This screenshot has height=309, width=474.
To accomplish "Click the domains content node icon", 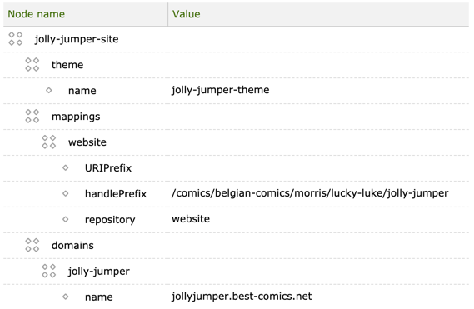I will pyautogui.click(x=32, y=245).
